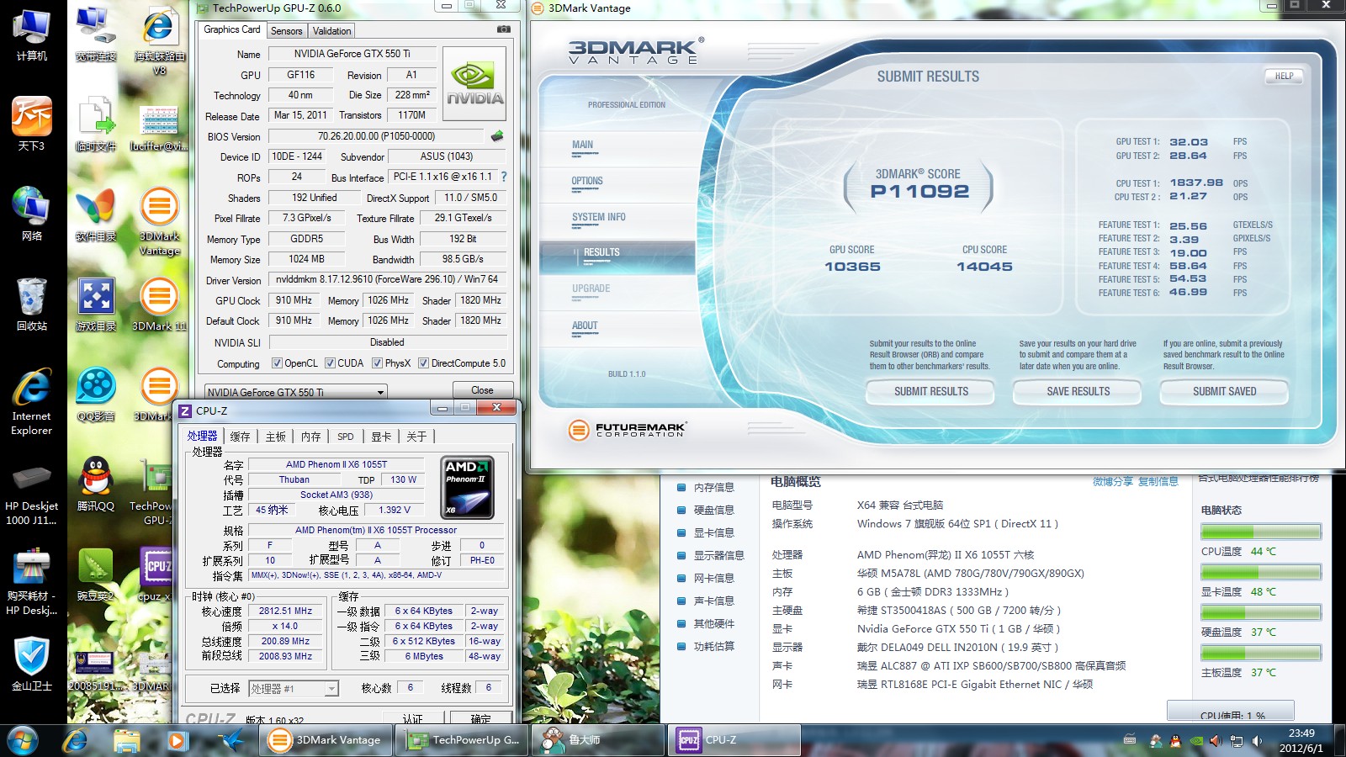The image size is (1346, 757).
Task: Click the volume icon in system tray
Action: point(1257,741)
